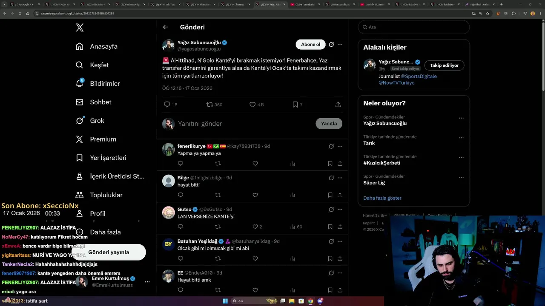Repost fenerlikurye's reply

[218, 164]
